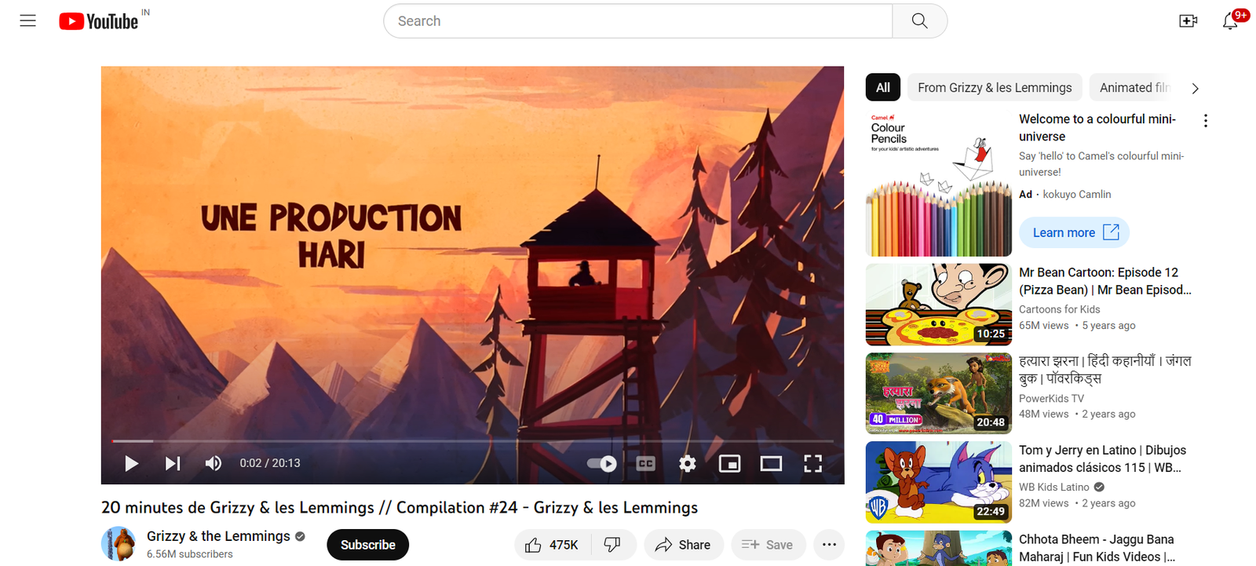Expand more category chips with the arrow
1256x566 pixels.
(1195, 88)
